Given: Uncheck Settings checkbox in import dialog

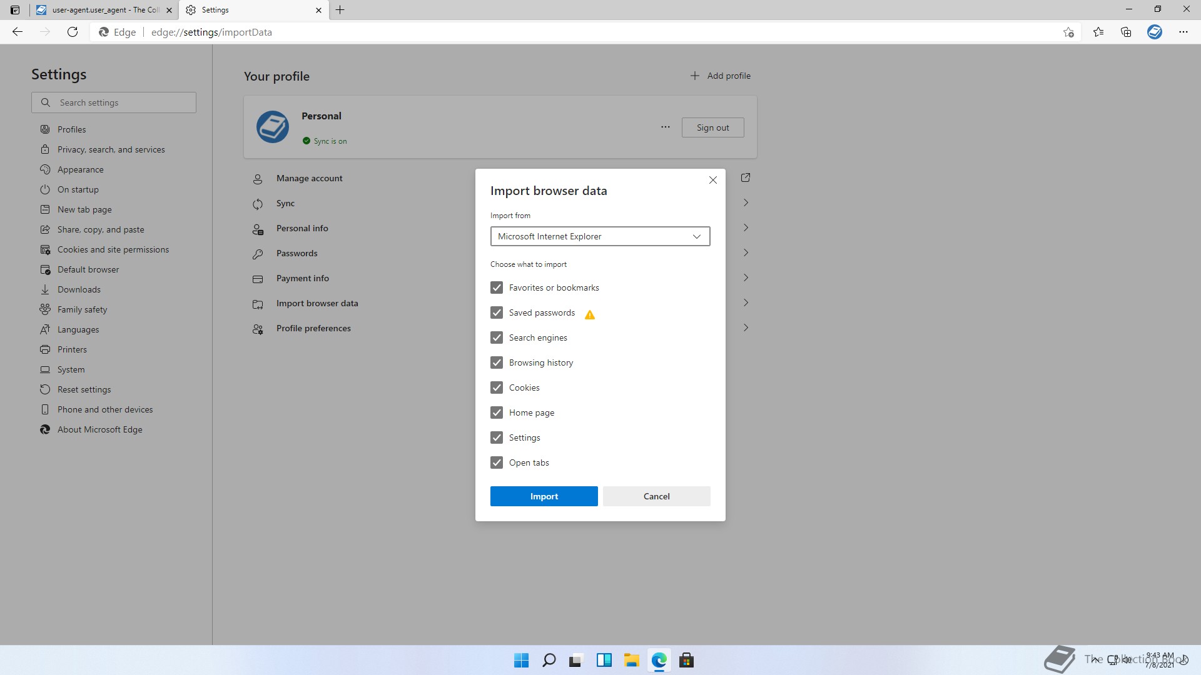Looking at the screenshot, I should [x=497, y=437].
